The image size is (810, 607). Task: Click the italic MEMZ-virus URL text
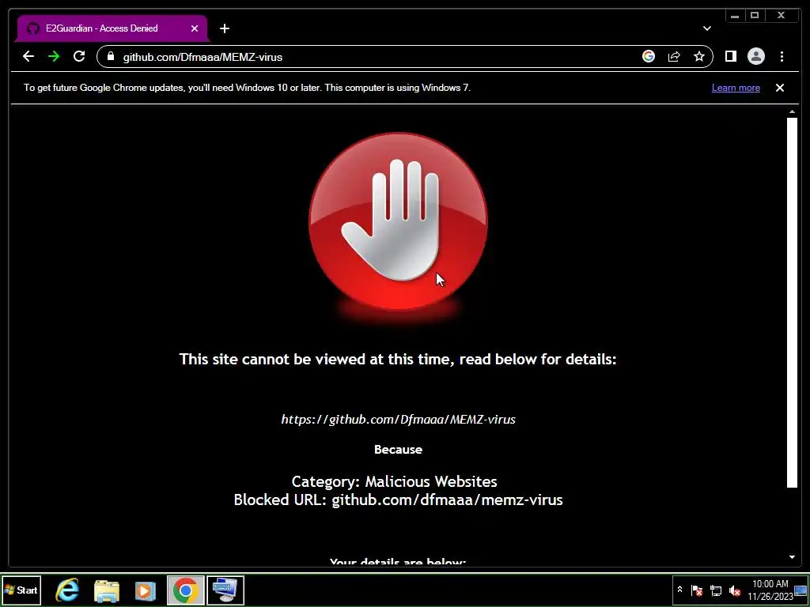pos(398,419)
